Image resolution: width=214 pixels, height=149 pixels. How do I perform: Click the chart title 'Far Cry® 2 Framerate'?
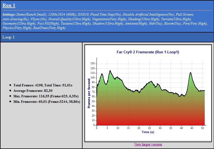click(x=148, y=52)
